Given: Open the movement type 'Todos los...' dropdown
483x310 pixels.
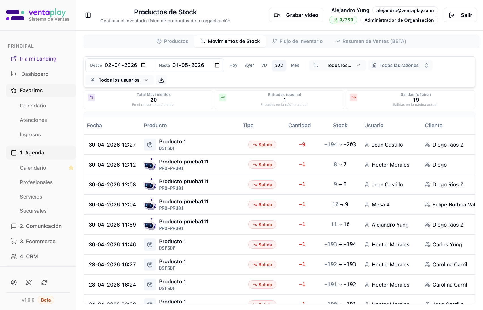Looking at the screenshot, I should tap(337, 65).
